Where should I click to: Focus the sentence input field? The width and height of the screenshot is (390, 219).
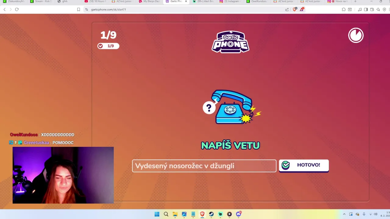[204, 166]
